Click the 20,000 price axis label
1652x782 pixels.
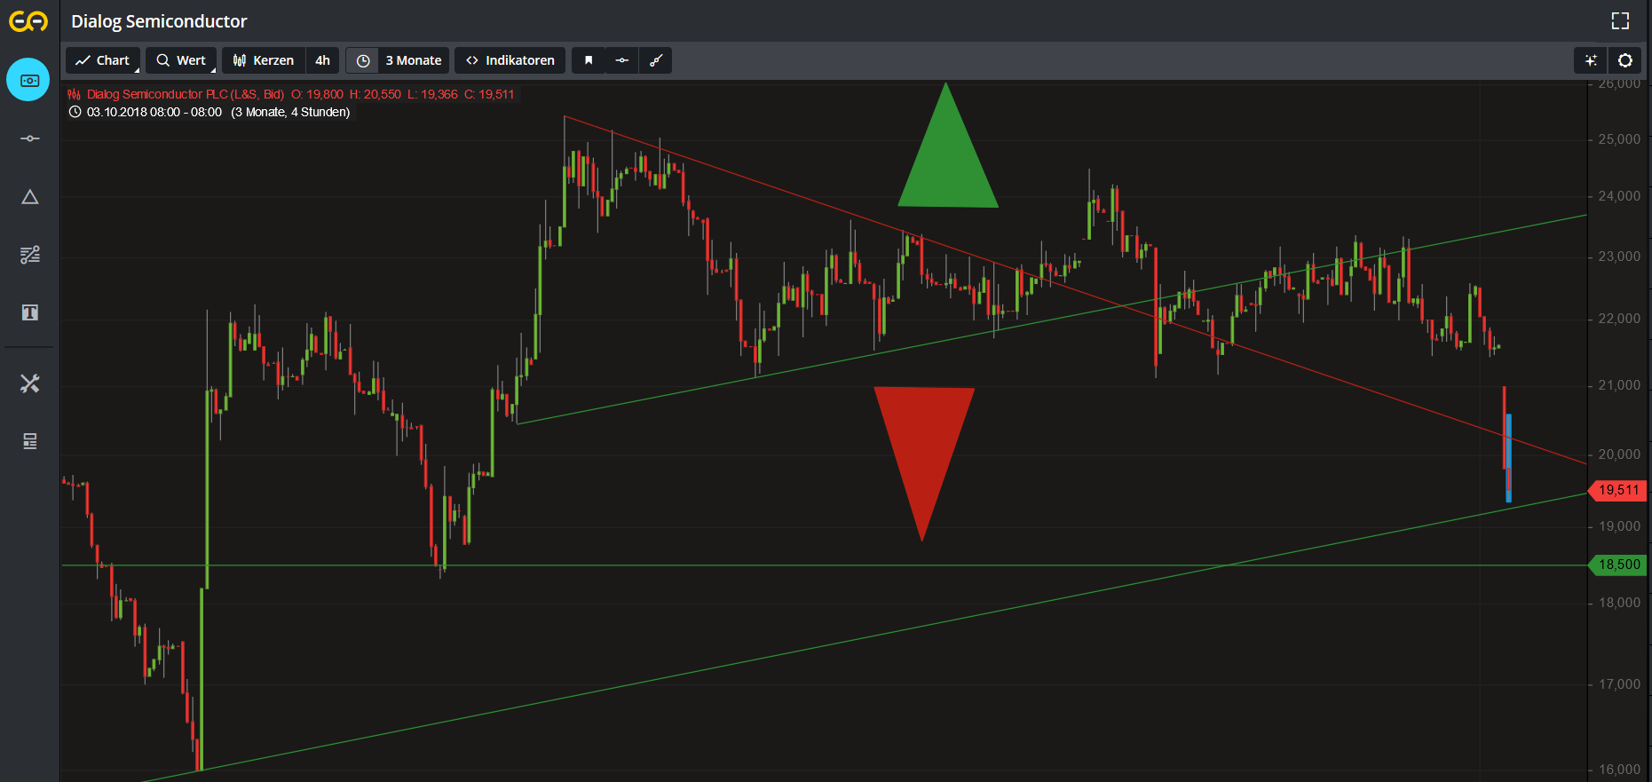(1619, 454)
